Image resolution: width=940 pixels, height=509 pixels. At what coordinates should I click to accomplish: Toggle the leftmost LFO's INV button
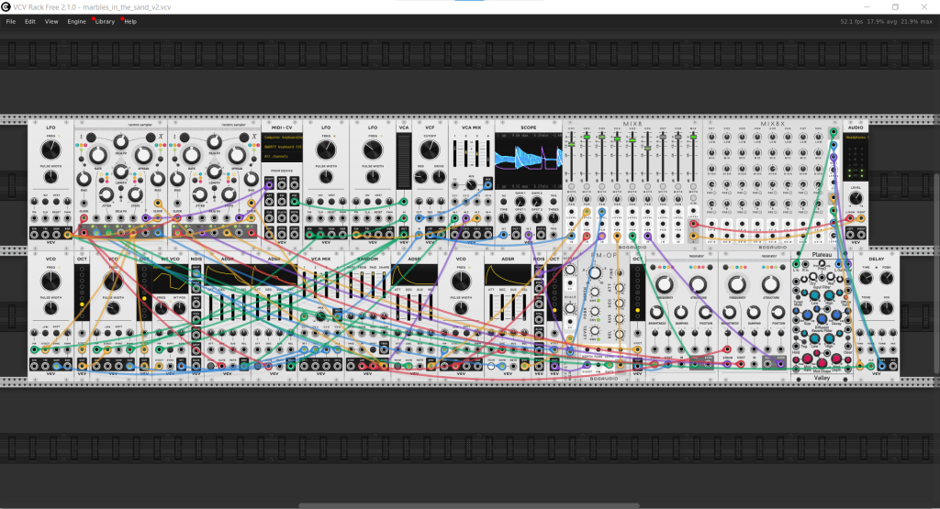coord(45,201)
